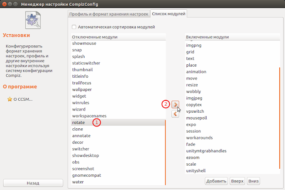
Task: Click the left arrow to disable module
Action: click(175, 114)
